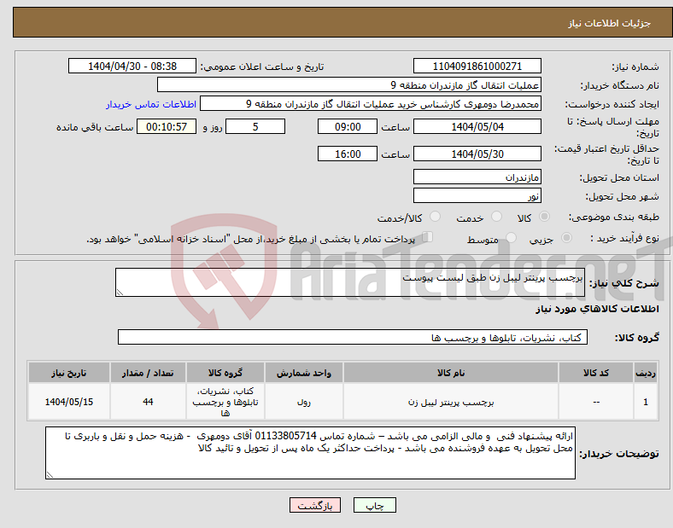Click general need description text area
Image resolution: width=673 pixels, height=528 pixels.
[x=350, y=282]
